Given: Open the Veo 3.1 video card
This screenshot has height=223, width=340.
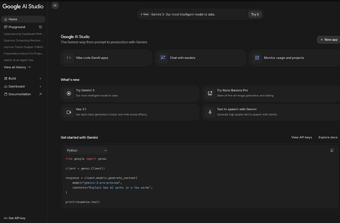Looking at the screenshot, I should pyautogui.click(x=130, y=112).
